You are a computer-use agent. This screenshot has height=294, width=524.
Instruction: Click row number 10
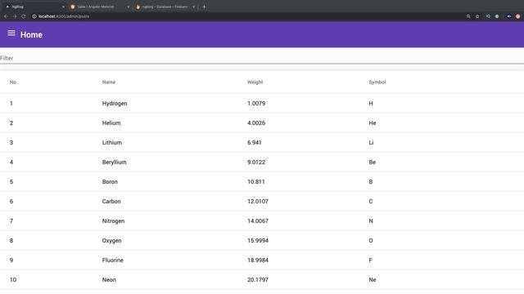pos(13,280)
